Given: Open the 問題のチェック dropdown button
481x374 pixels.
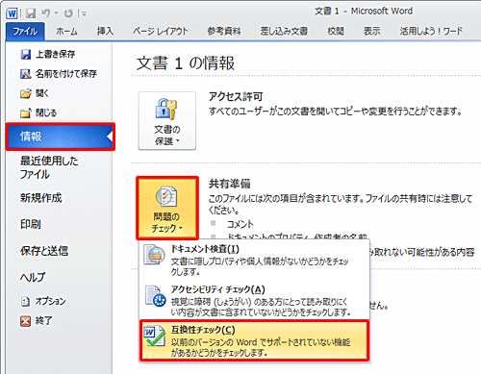Looking at the screenshot, I should [167, 208].
